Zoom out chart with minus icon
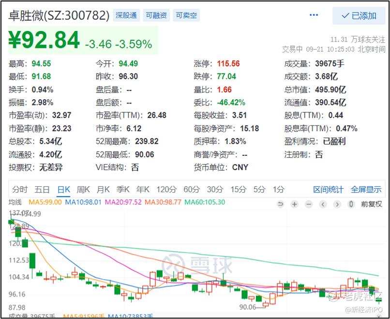390x319 pixels. tap(309, 204)
